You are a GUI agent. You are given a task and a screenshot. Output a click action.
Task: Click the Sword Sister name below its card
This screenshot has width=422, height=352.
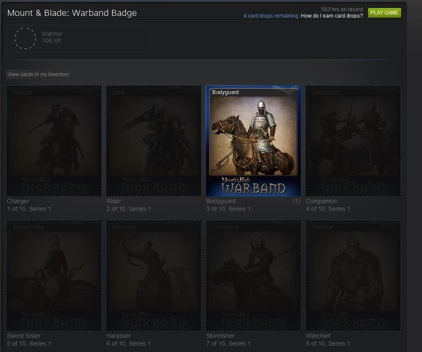point(24,336)
